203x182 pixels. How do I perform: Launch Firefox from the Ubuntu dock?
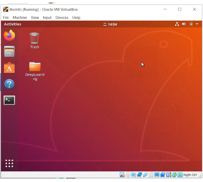(9, 35)
